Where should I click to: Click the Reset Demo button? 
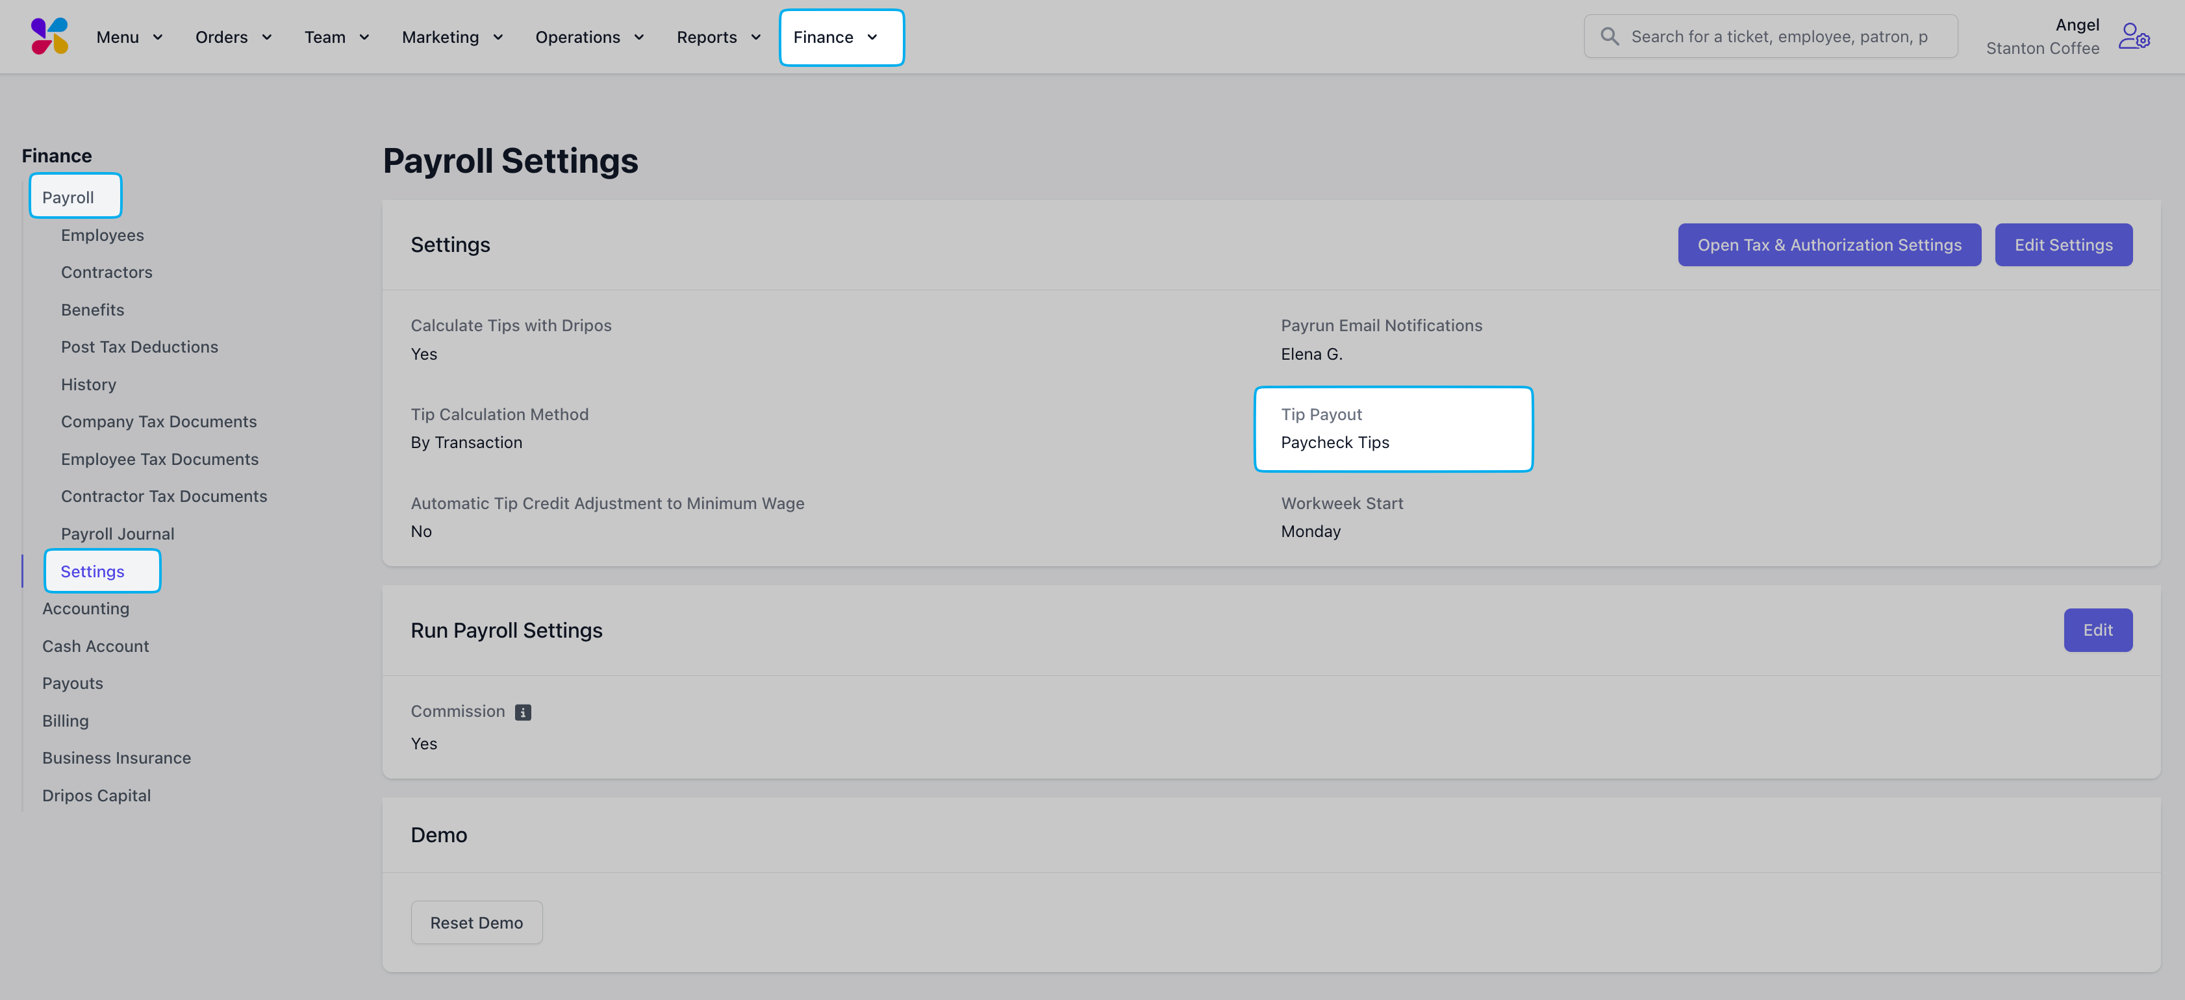[x=476, y=922]
